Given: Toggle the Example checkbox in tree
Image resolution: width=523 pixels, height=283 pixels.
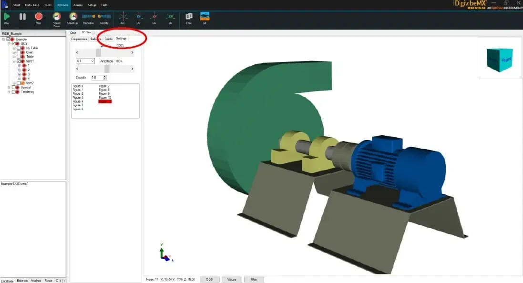Looking at the screenshot, I should tap(8, 40).
